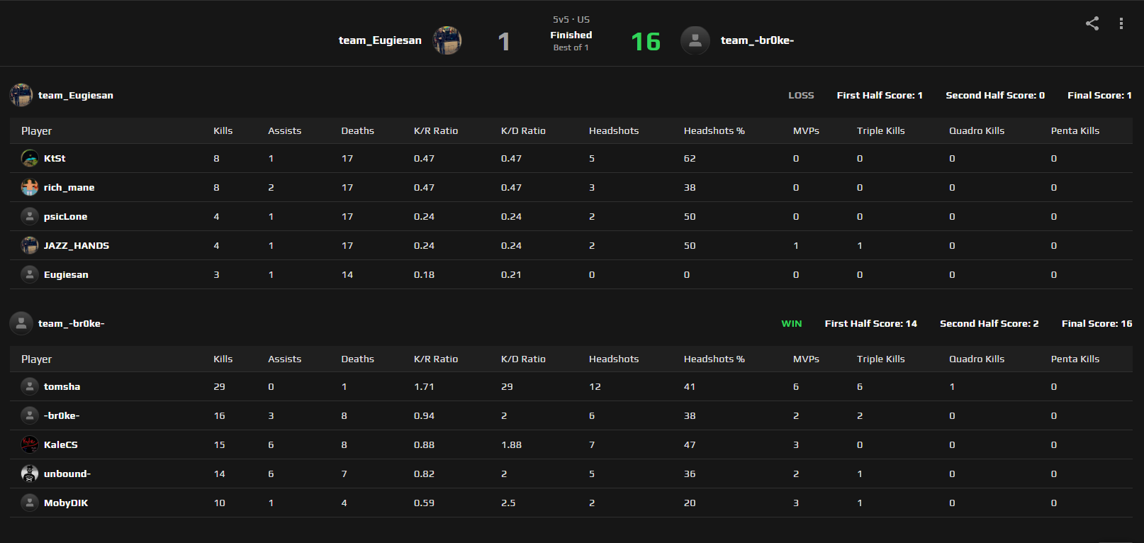Click the grey 1 score in header
1144x543 pixels.
click(x=504, y=42)
